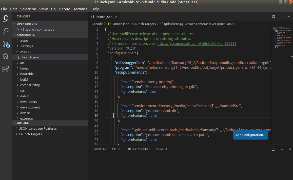
Task: Split the editor using the Split Editor icon
Action: [x=282, y=17]
